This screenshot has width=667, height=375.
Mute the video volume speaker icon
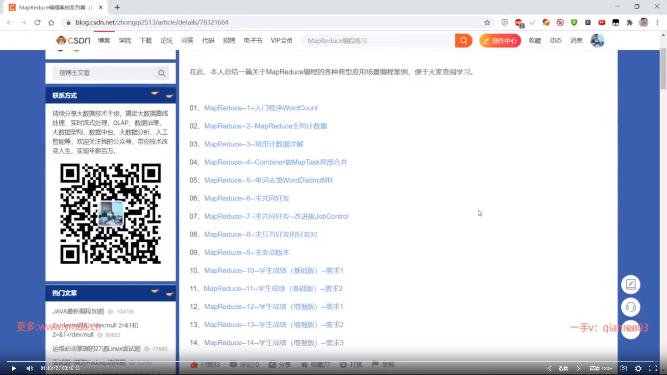pyautogui.click(x=30, y=368)
